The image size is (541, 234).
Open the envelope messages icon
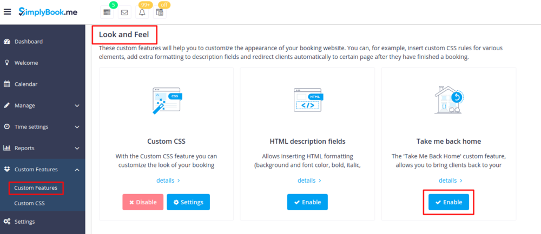pos(124,12)
